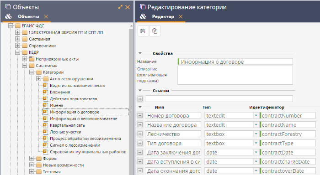Viewport: 320px width, 175px height.
Task: Click the tree panel vertical scrollbar
Action: [x=131, y=102]
